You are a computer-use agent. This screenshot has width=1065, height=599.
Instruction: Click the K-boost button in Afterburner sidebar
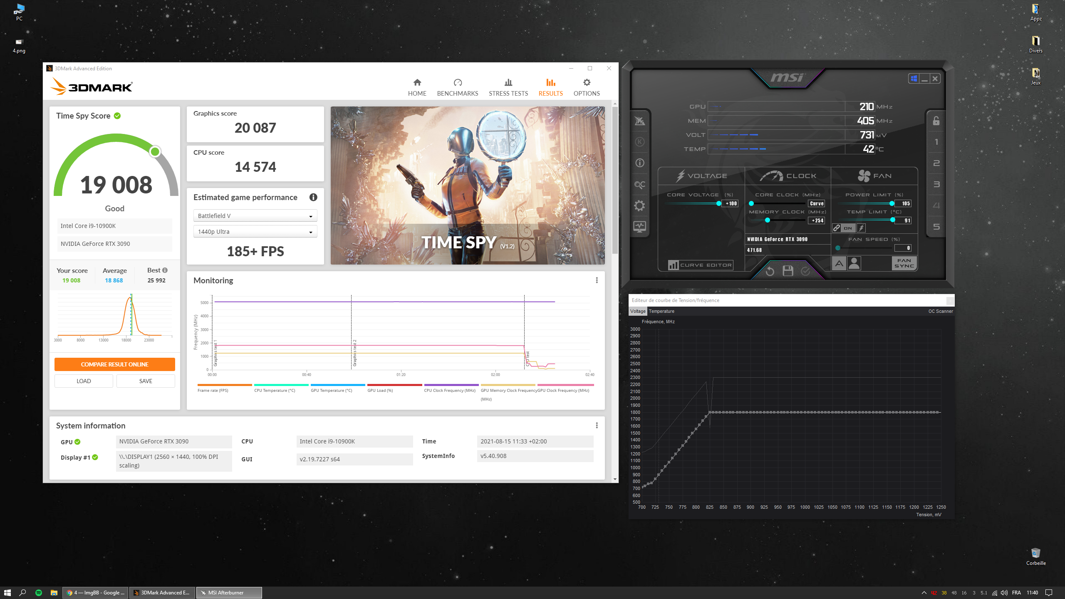639,142
